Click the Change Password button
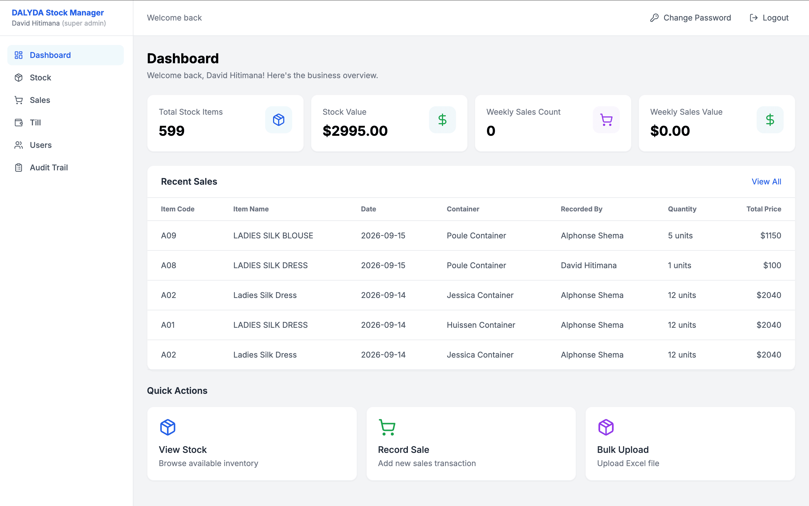This screenshot has width=809, height=506. click(690, 18)
